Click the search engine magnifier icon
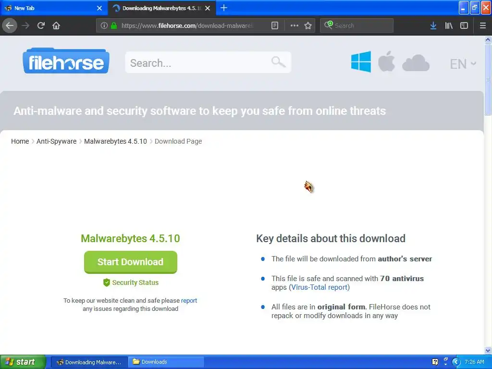Image resolution: width=492 pixels, height=369 pixels. pyautogui.click(x=329, y=25)
